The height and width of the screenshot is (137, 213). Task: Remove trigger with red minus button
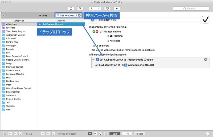click(97, 32)
